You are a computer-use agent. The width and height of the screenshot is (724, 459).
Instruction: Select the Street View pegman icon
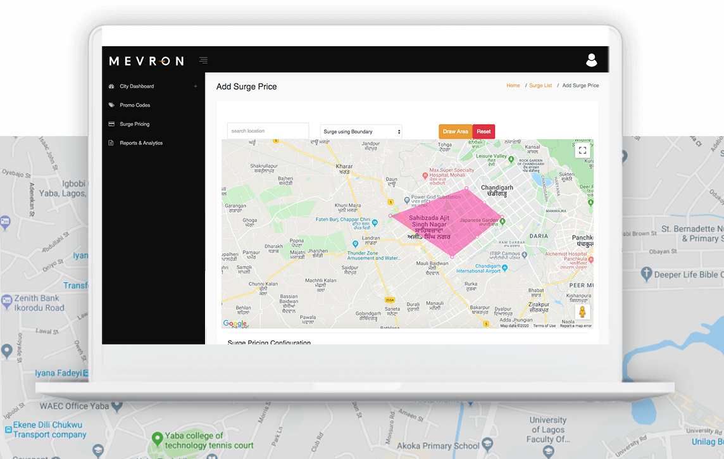[x=582, y=311]
